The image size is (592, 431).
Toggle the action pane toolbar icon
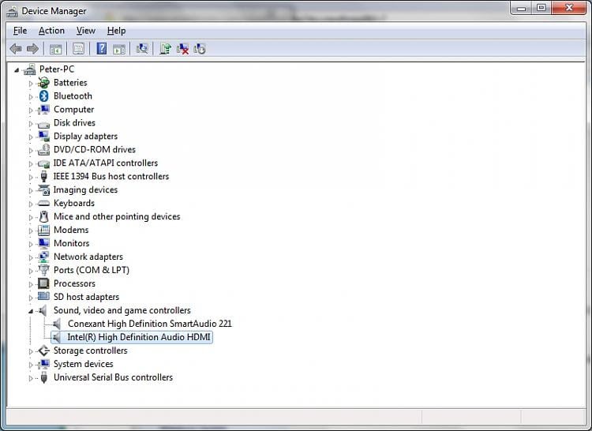[x=119, y=49]
